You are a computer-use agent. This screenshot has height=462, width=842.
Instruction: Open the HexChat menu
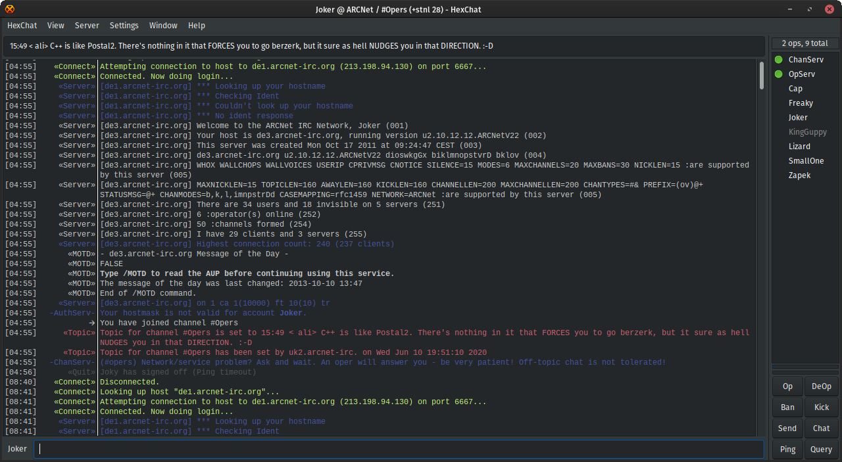pyautogui.click(x=22, y=26)
